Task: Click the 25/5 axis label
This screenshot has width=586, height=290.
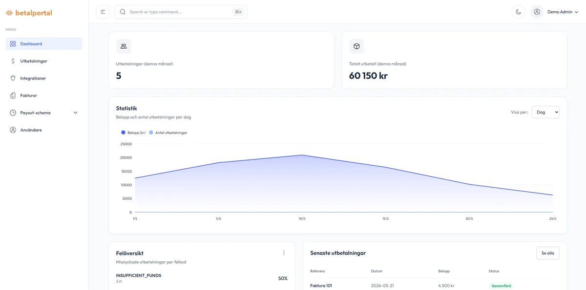Action: tap(552, 219)
